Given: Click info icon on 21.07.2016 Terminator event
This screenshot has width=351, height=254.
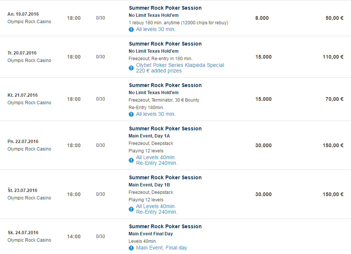Looking at the screenshot, I should click(131, 114).
